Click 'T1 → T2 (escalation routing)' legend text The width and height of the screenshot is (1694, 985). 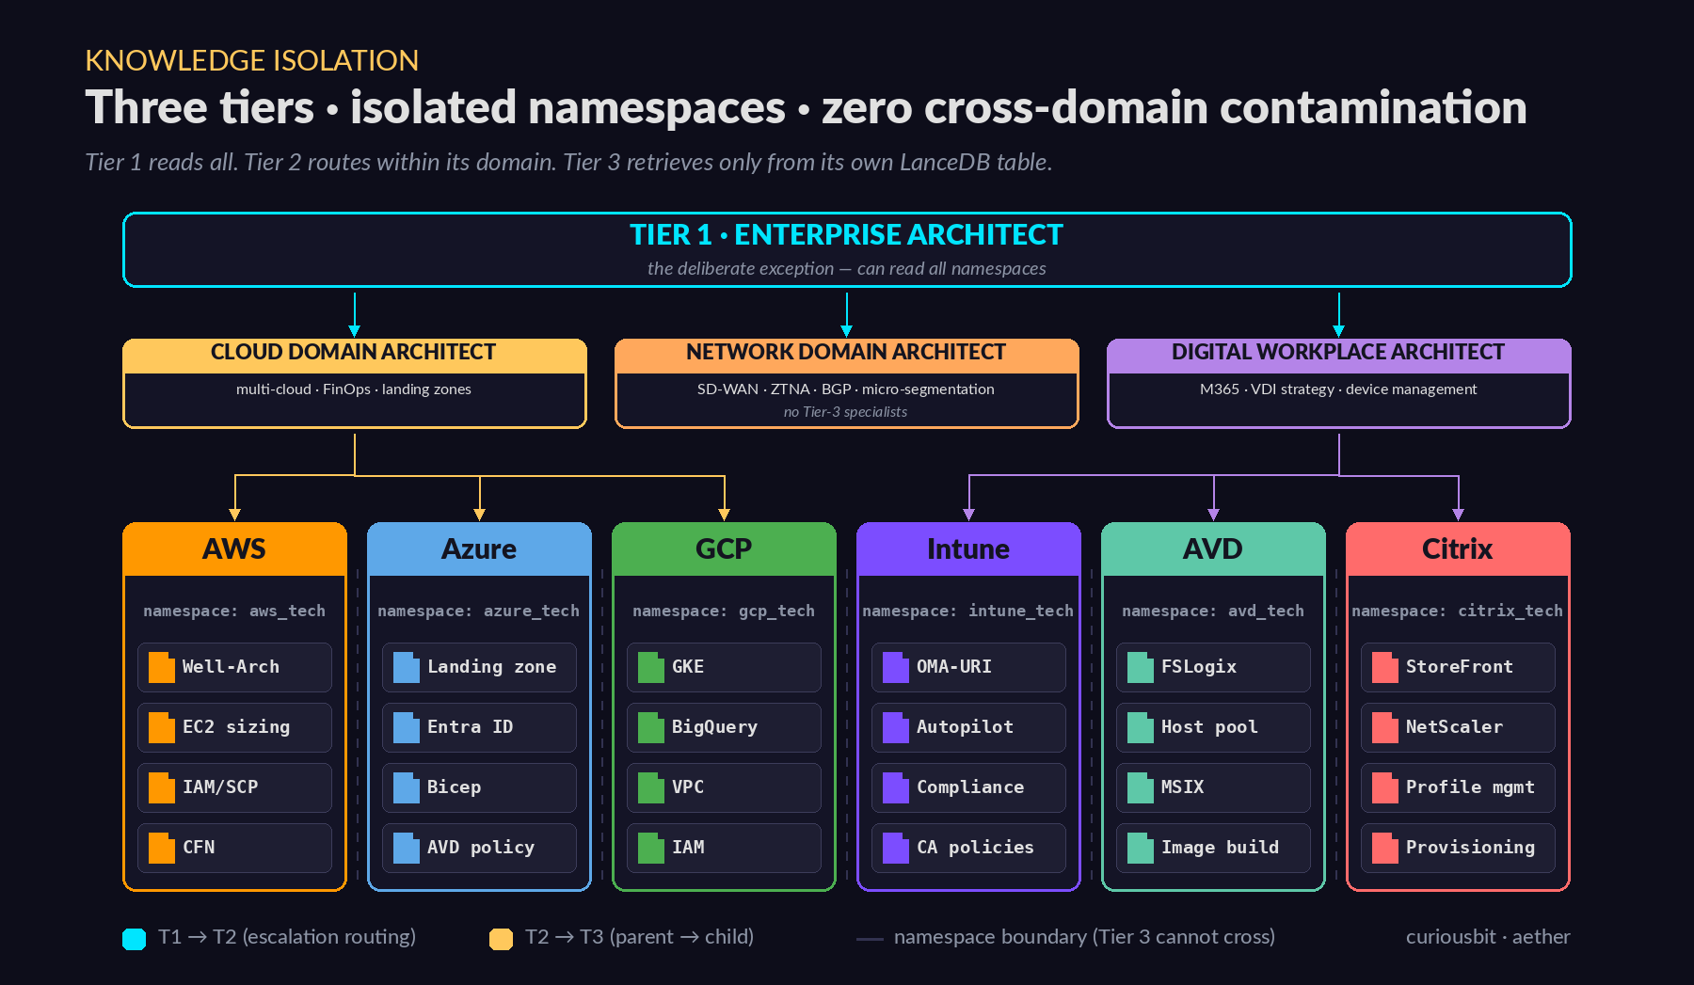coord(287,937)
